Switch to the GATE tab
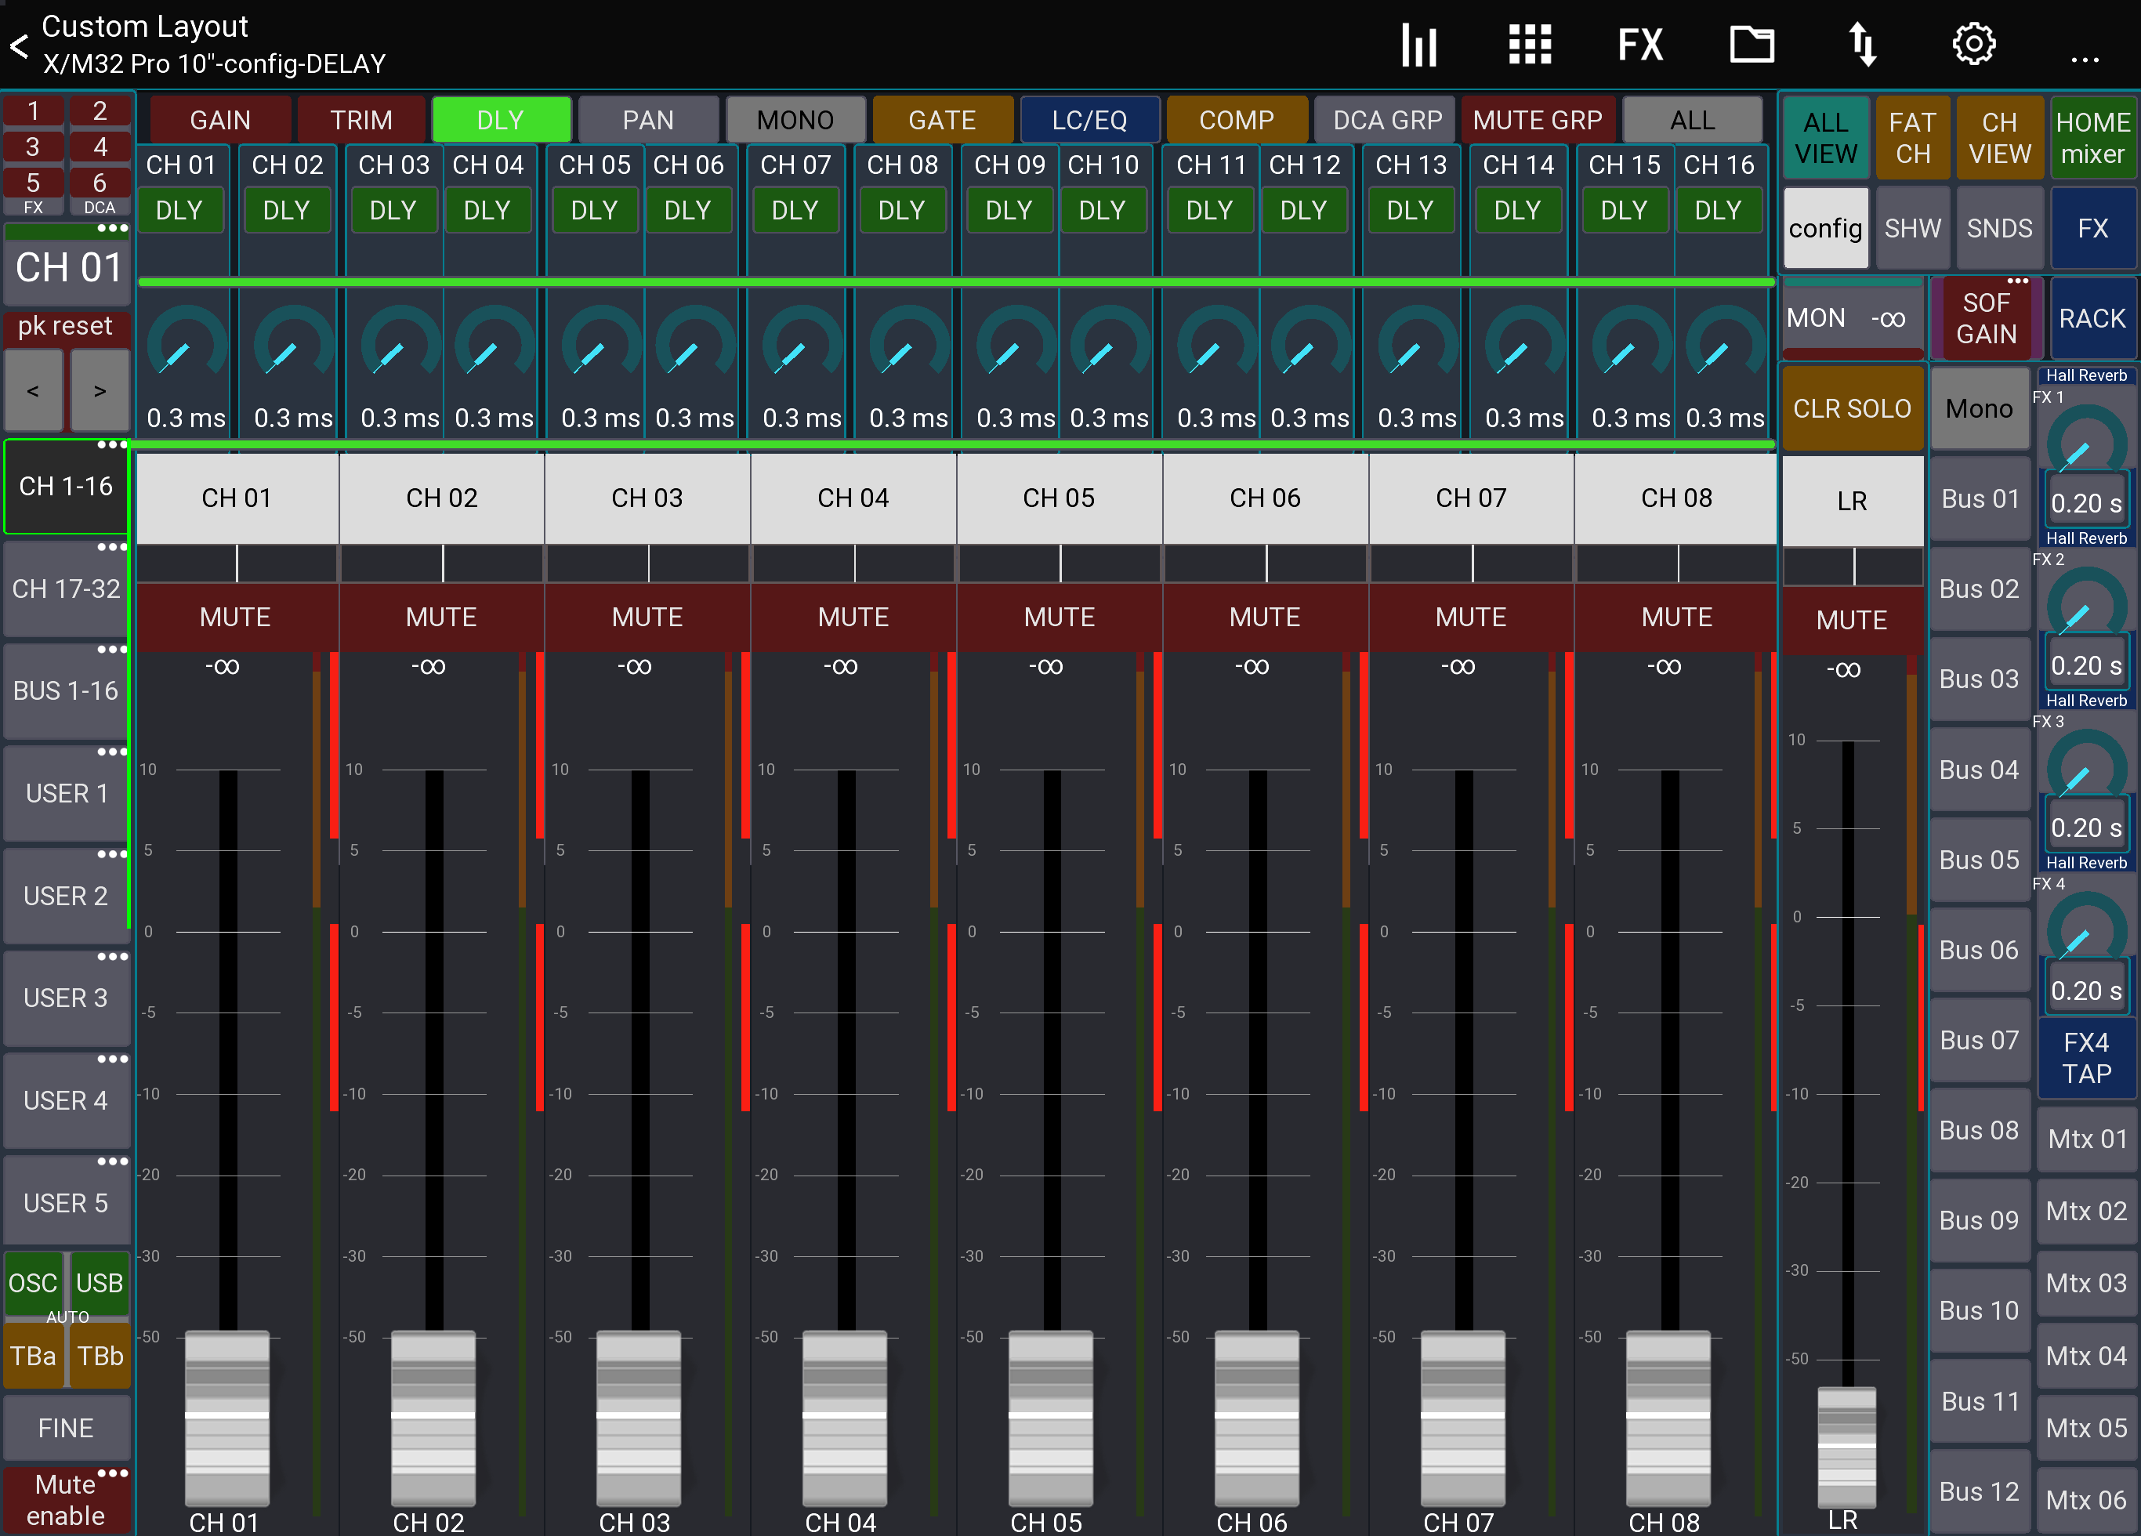 (x=942, y=119)
